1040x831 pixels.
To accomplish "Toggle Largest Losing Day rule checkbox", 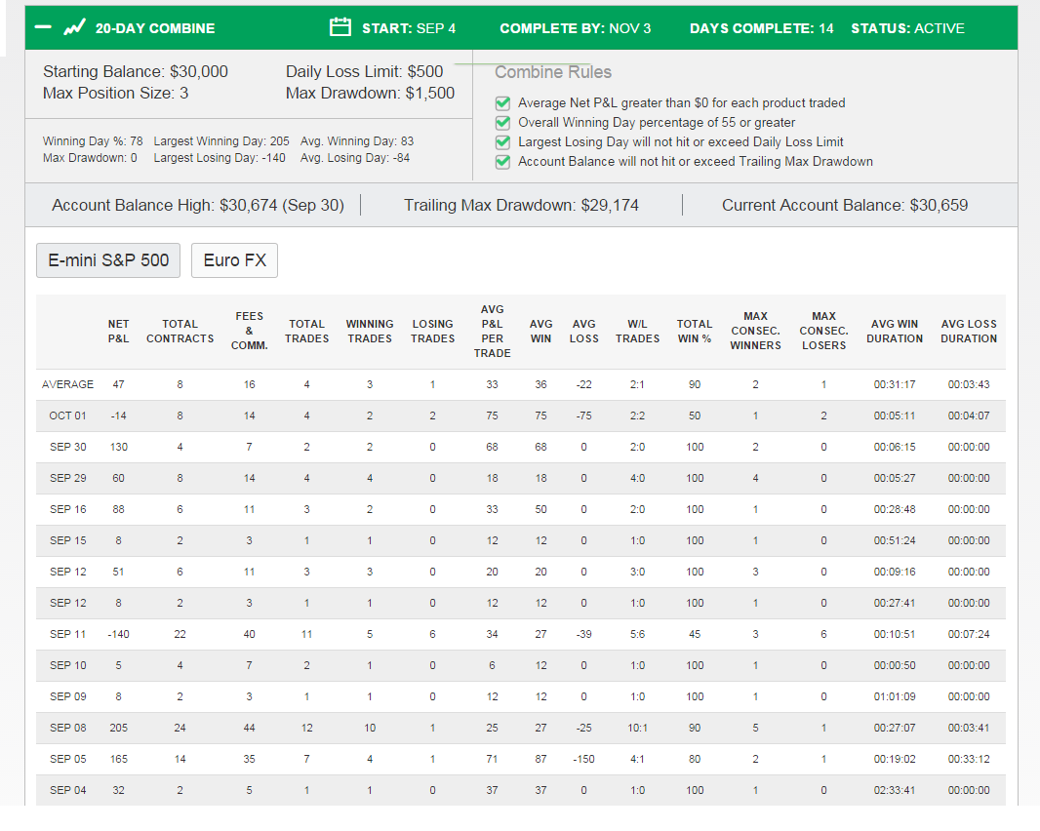I will point(502,142).
